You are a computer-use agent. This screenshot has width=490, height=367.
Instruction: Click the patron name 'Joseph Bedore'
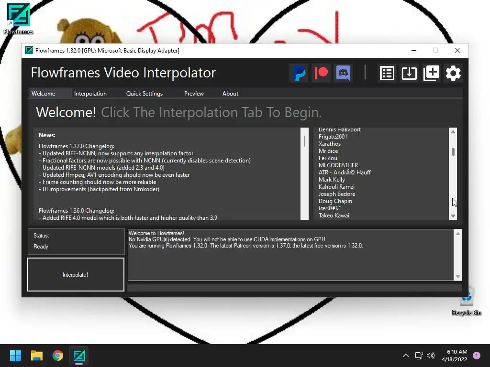coord(337,194)
